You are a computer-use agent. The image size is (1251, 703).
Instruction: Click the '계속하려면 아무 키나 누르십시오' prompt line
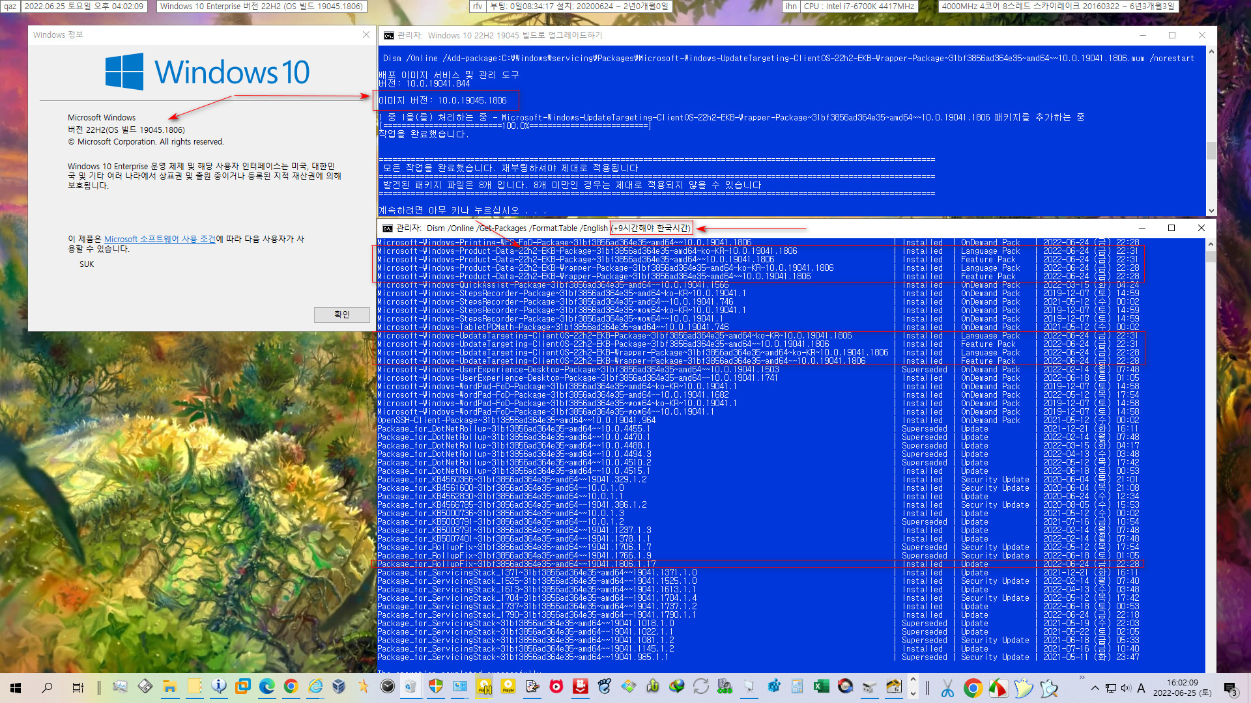tap(462, 210)
